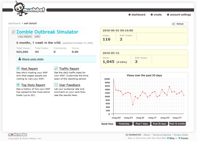Click the view details button
Screen dimensions: 197x141
click(25, 36)
